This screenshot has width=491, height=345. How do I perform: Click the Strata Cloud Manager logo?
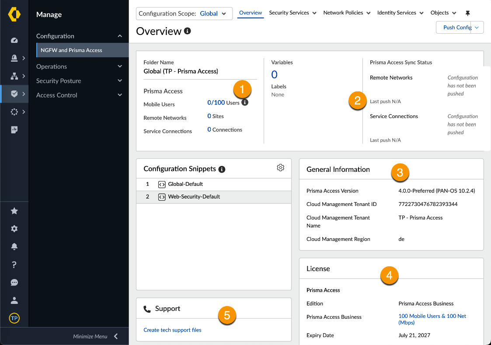pos(14,14)
